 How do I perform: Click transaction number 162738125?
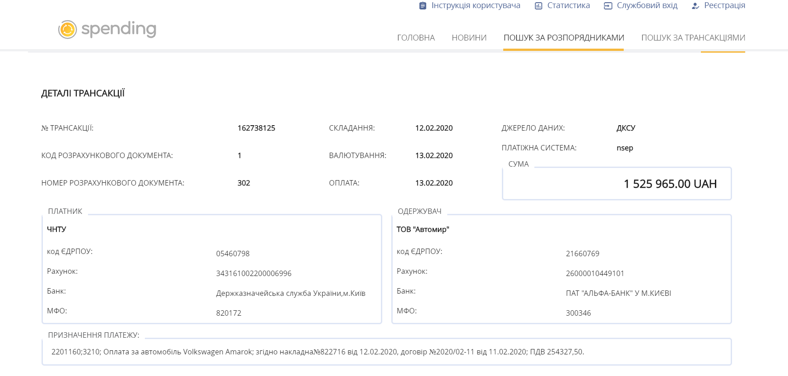point(256,128)
